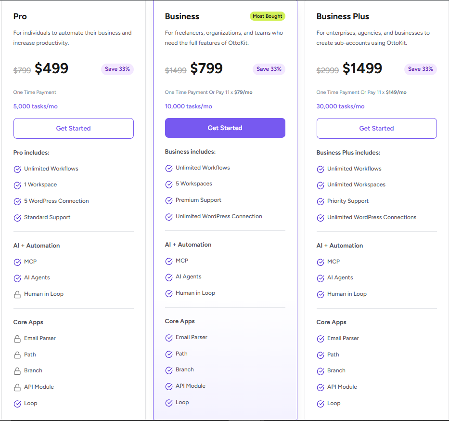The image size is (449, 421).
Task: Click the 5,000 tasks/mo link in Pro
Action: (x=35, y=106)
